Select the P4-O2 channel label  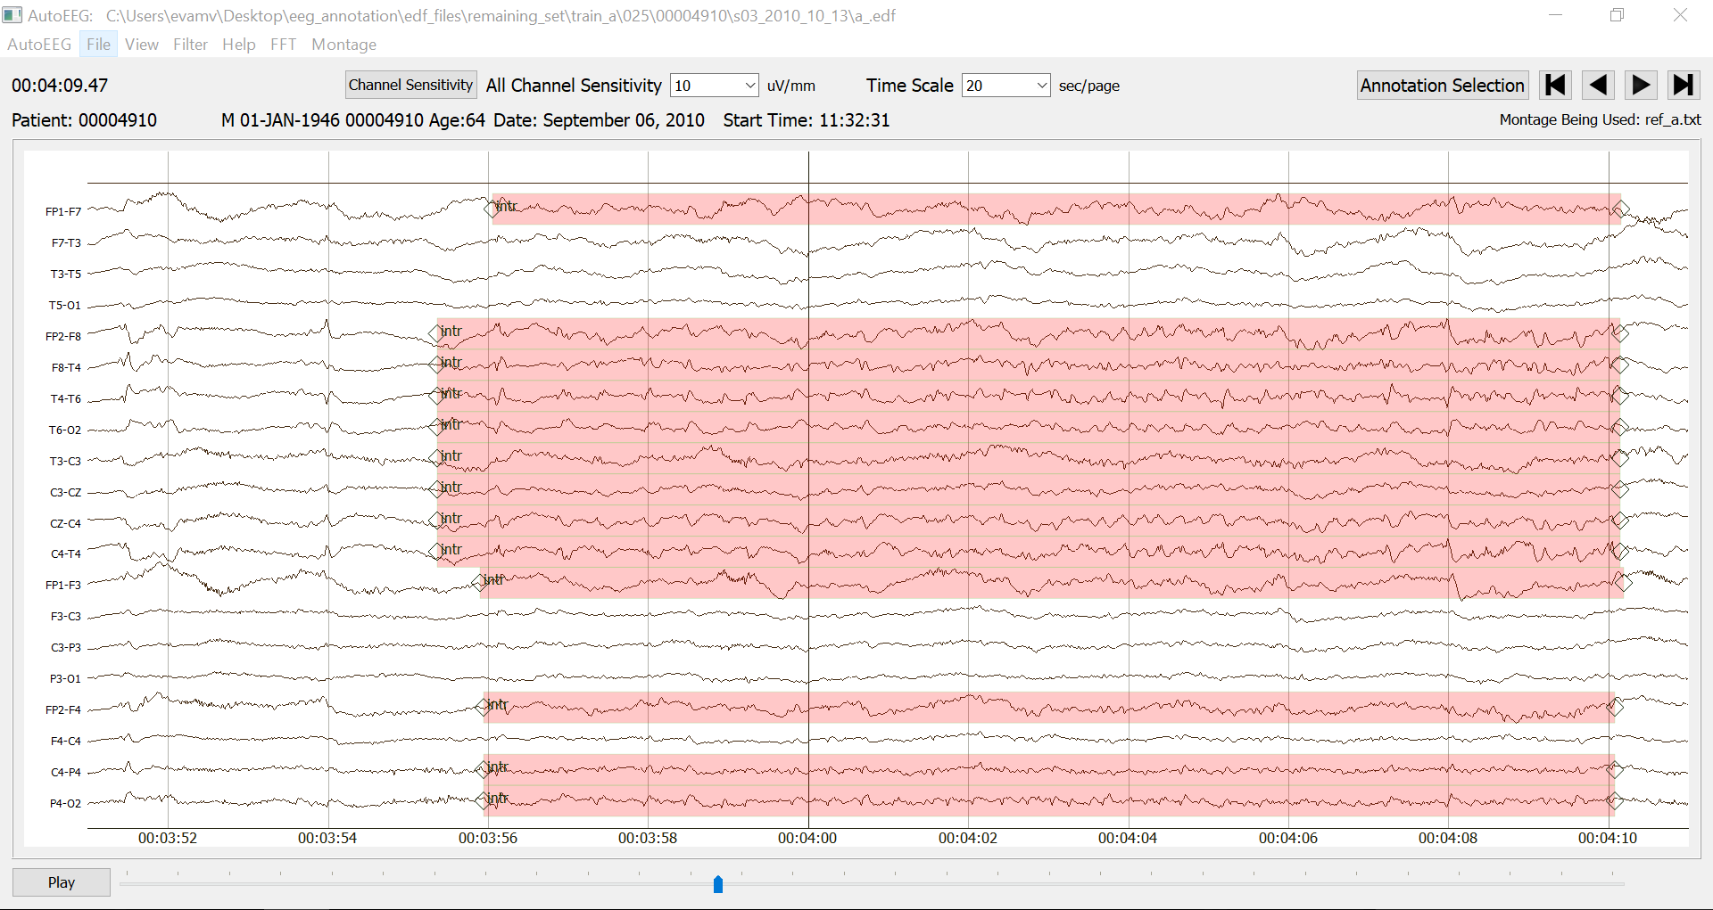click(65, 804)
